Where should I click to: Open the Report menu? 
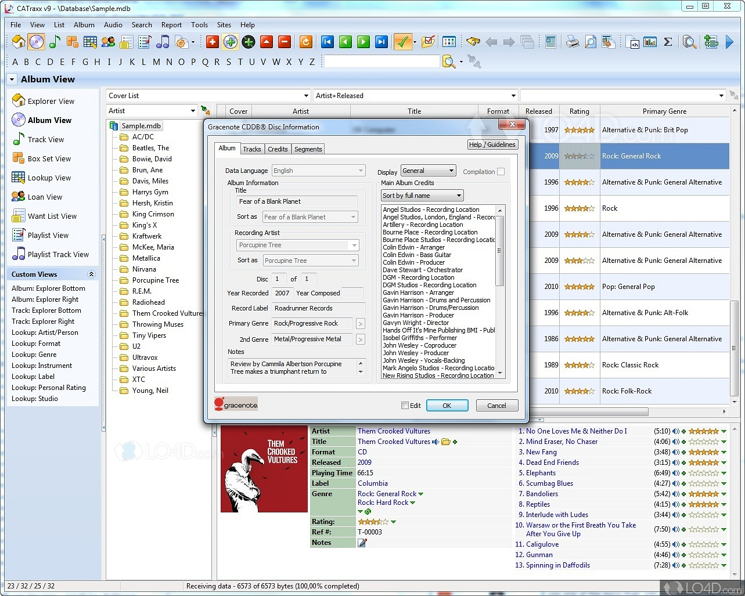[171, 25]
